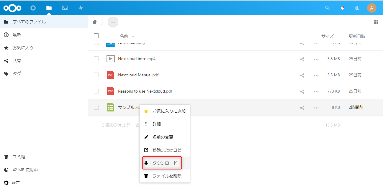Image resolution: width=383 pixels, height=189 pixels.
Task: Share Nextcloud intro.mp4 via share icon
Action: (302, 59)
